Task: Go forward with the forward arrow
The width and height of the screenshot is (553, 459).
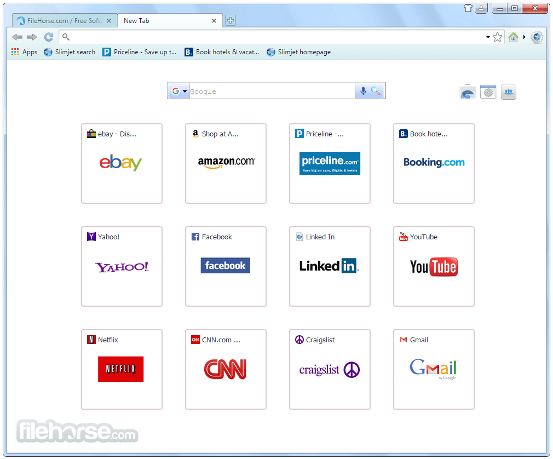Action: (x=32, y=37)
